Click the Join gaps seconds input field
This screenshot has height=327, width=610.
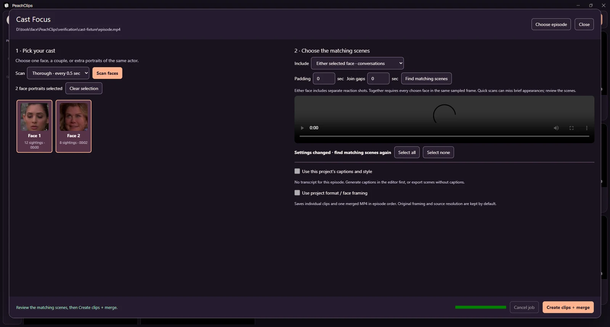pyautogui.click(x=378, y=78)
